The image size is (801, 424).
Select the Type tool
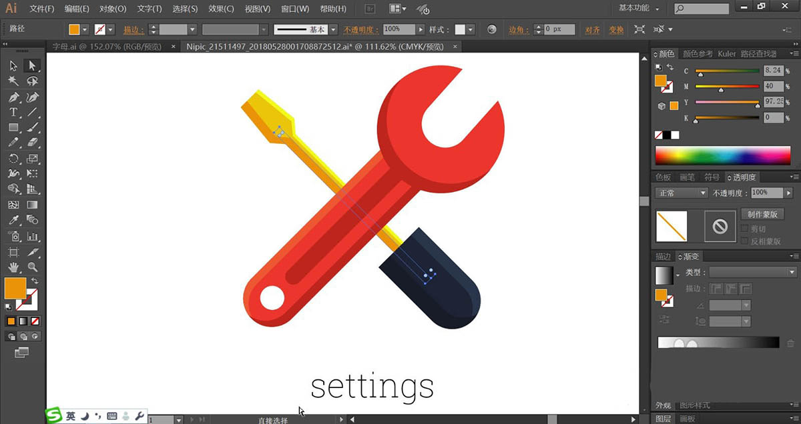click(x=13, y=113)
